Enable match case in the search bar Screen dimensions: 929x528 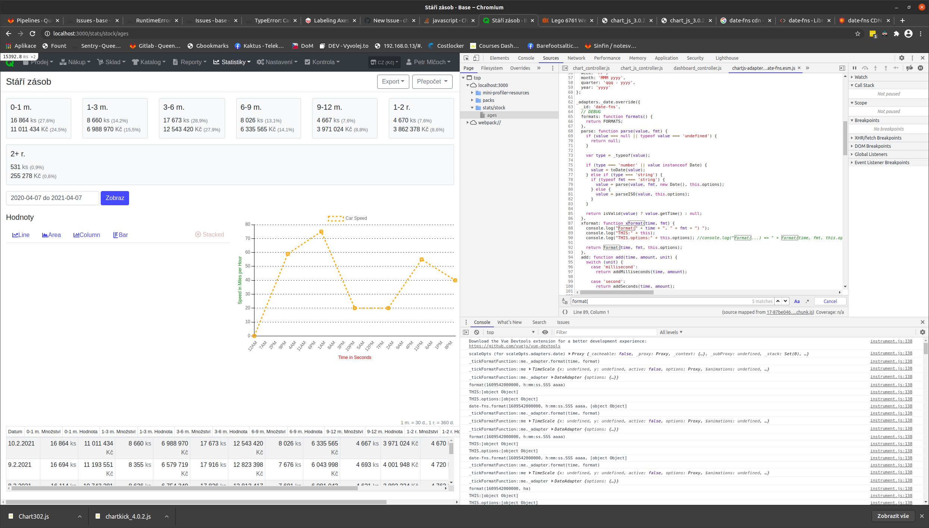pyautogui.click(x=797, y=301)
